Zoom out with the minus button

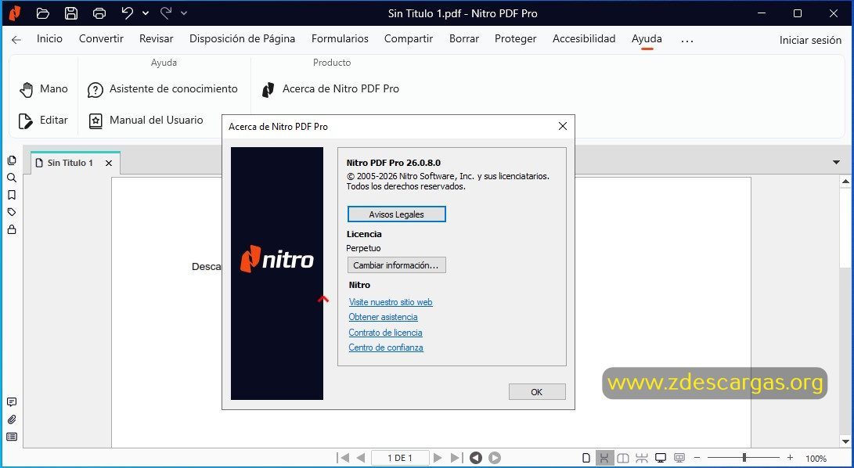click(x=697, y=458)
